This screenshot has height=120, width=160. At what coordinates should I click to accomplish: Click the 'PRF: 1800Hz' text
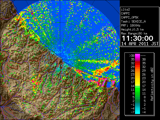click(x=131, y=25)
